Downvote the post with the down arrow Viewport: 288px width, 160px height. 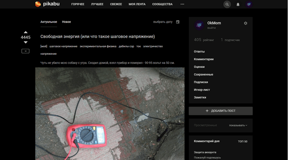[x=26, y=42]
